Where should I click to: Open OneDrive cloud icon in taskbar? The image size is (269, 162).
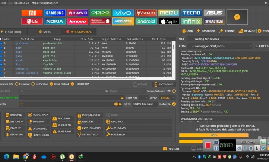pyautogui.click(x=44, y=157)
